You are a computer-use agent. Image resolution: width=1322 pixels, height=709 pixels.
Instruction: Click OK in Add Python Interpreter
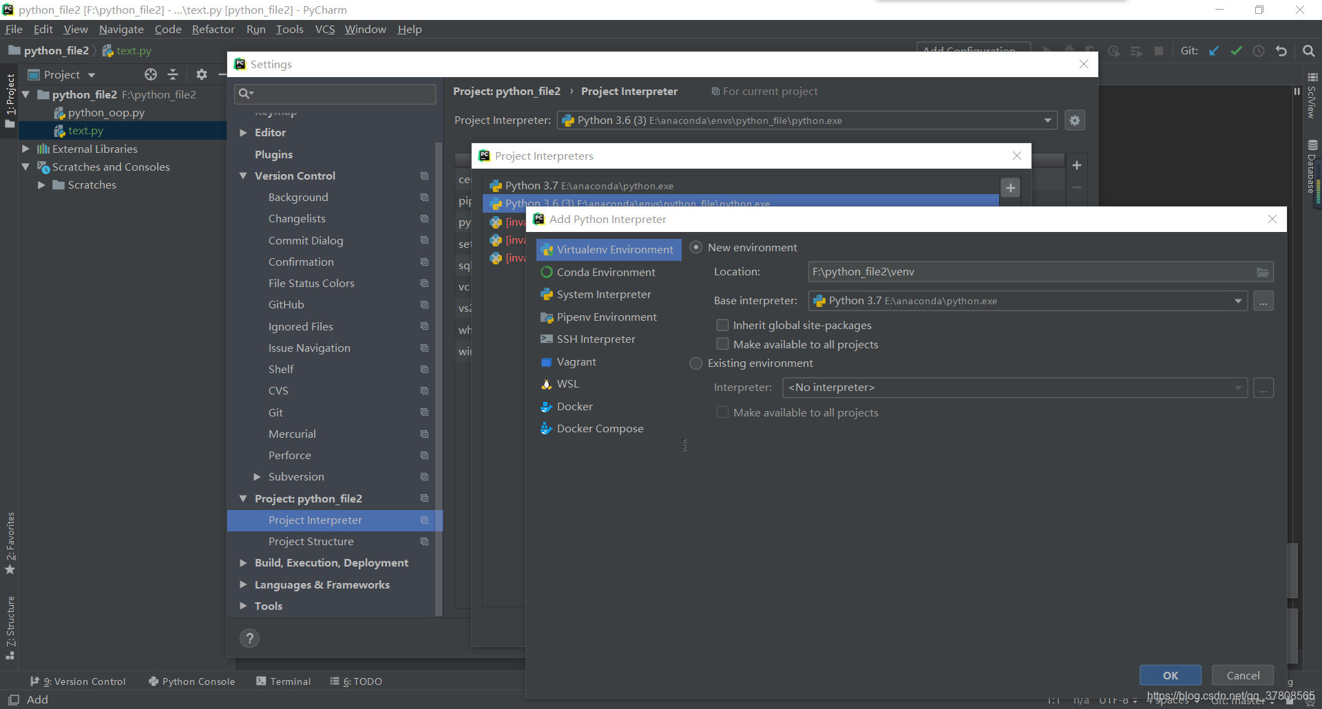1171,676
